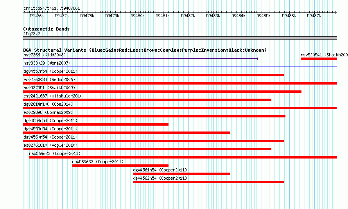Viewport: 348px width, 209px height.
Task: Click the blue line under nsv7266
Action: pyautogui.click(x=140, y=59)
